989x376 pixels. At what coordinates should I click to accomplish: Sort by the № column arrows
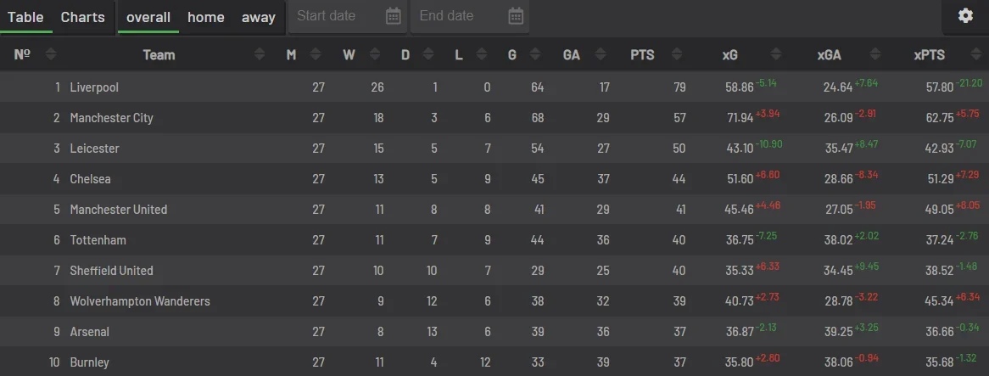pyautogui.click(x=50, y=55)
